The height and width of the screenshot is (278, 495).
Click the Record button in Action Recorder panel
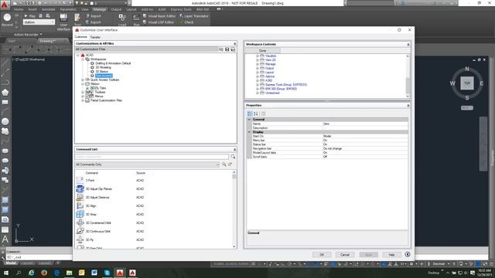7,19
